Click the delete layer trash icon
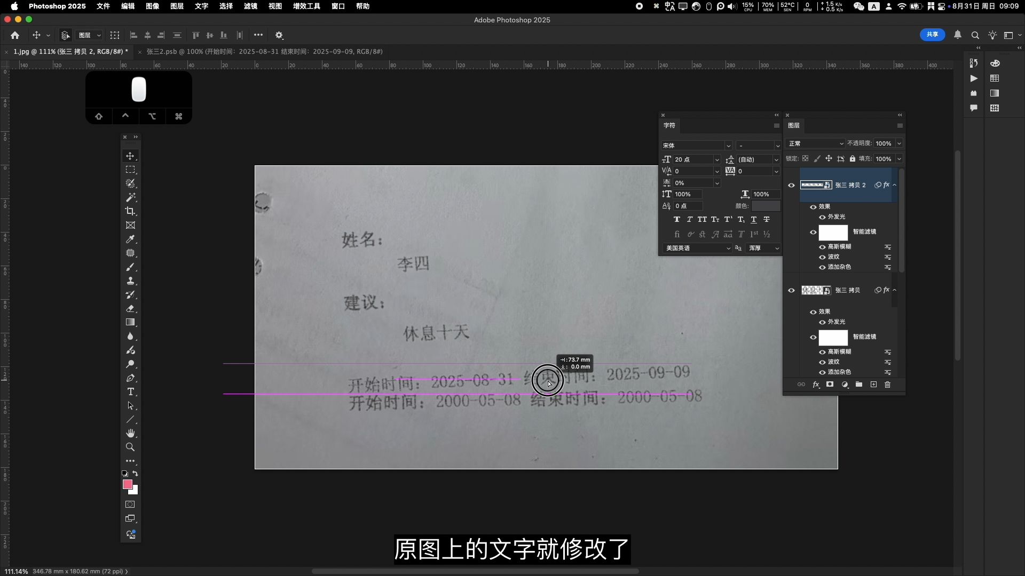Image resolution: width=1025 pixels, height=576 pixels. (887, 385)
